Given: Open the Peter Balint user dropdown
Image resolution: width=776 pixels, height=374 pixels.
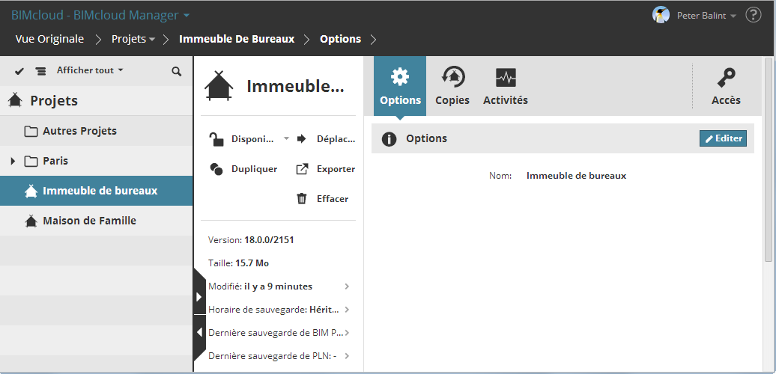Looking at the screenshot, I should click(706, 15).
